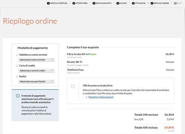Click Incluso value for Router Wi-Fi

170,62
